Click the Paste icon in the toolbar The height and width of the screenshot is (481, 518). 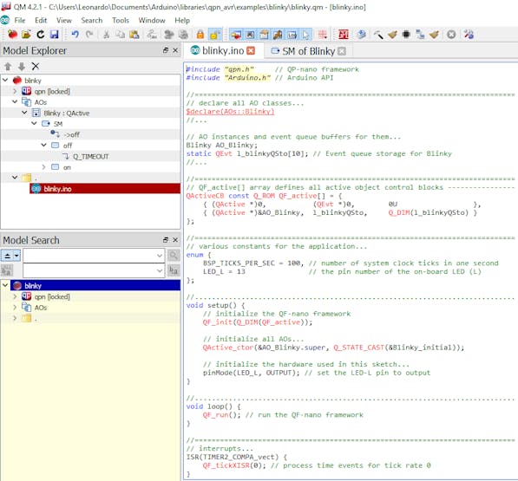point(134,35)
